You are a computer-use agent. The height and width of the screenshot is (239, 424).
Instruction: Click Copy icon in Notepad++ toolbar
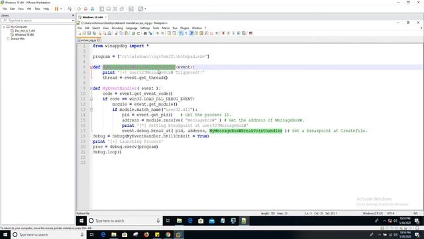121,33
